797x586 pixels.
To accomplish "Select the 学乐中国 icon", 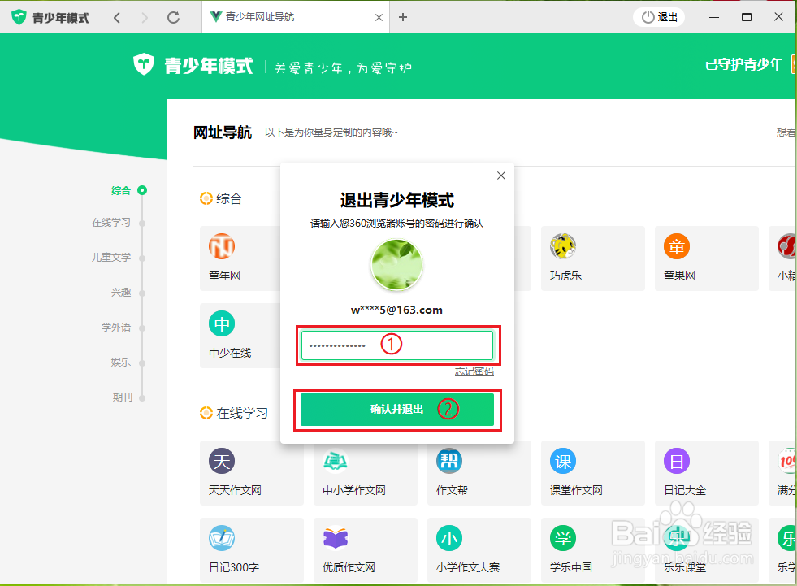I will [562, 537].
